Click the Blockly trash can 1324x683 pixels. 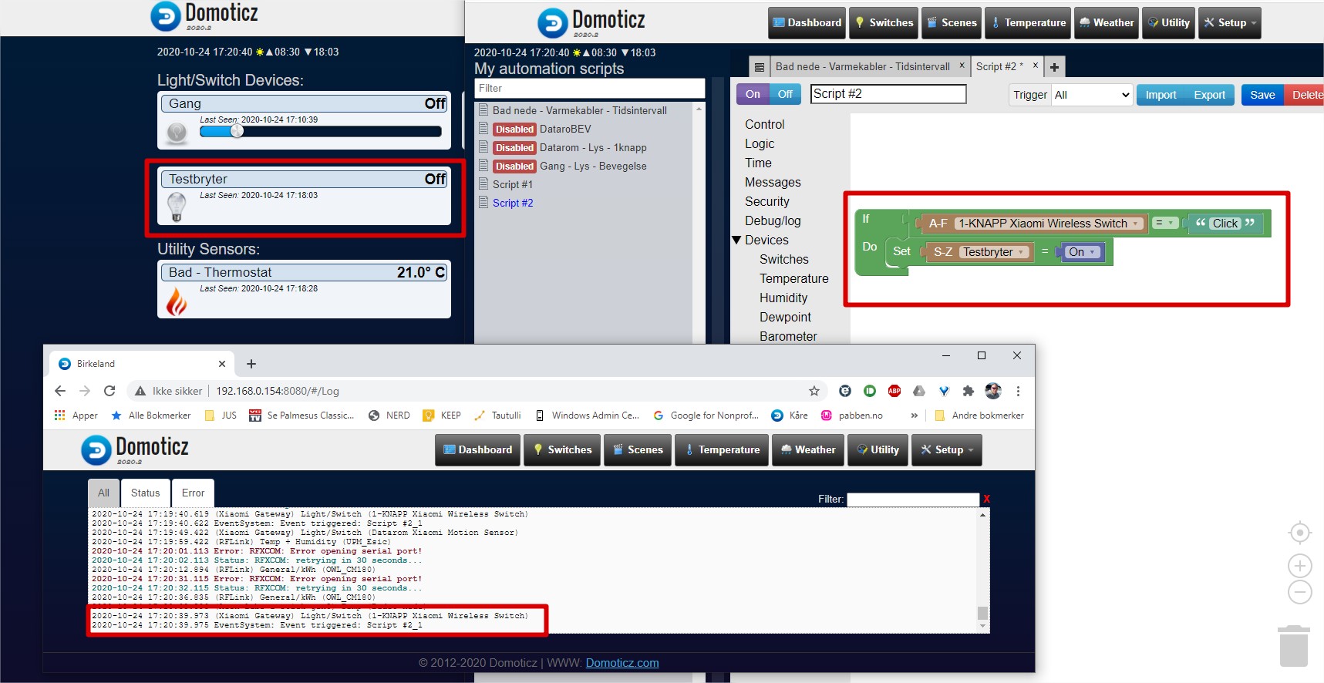pos(1294,646)
